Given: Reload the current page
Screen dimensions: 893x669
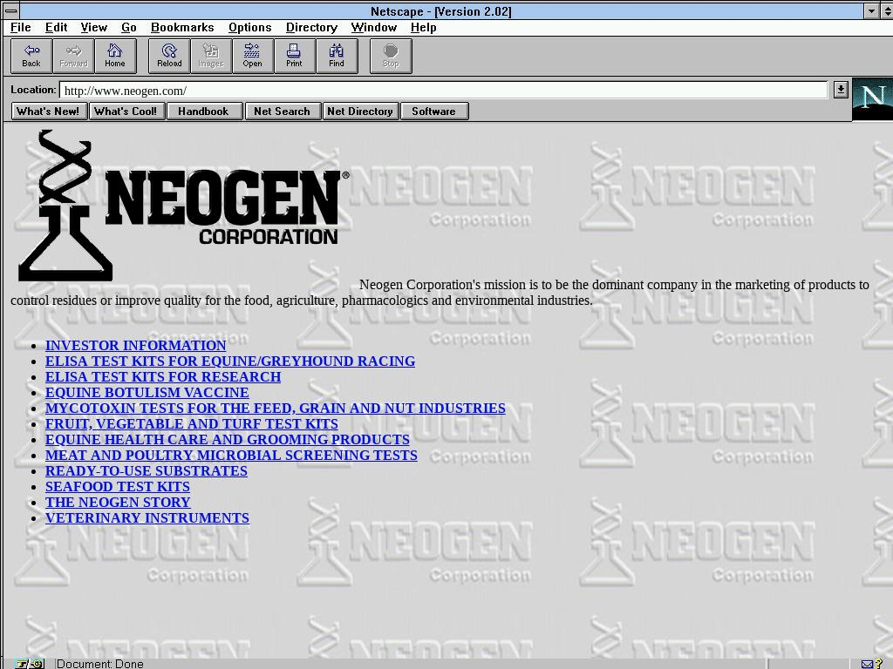Looking at the screenshot, I should pyautogui.click(x=169, y=56).
